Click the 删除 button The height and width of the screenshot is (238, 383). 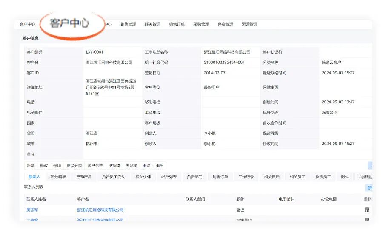(146, 166)
